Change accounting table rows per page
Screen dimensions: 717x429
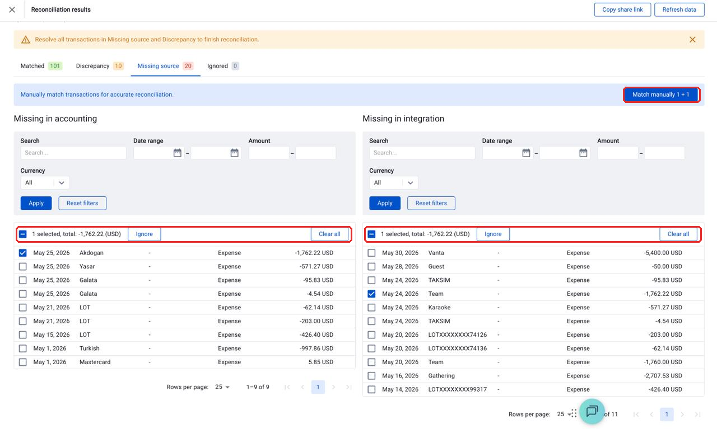click(x=222, y=387)
